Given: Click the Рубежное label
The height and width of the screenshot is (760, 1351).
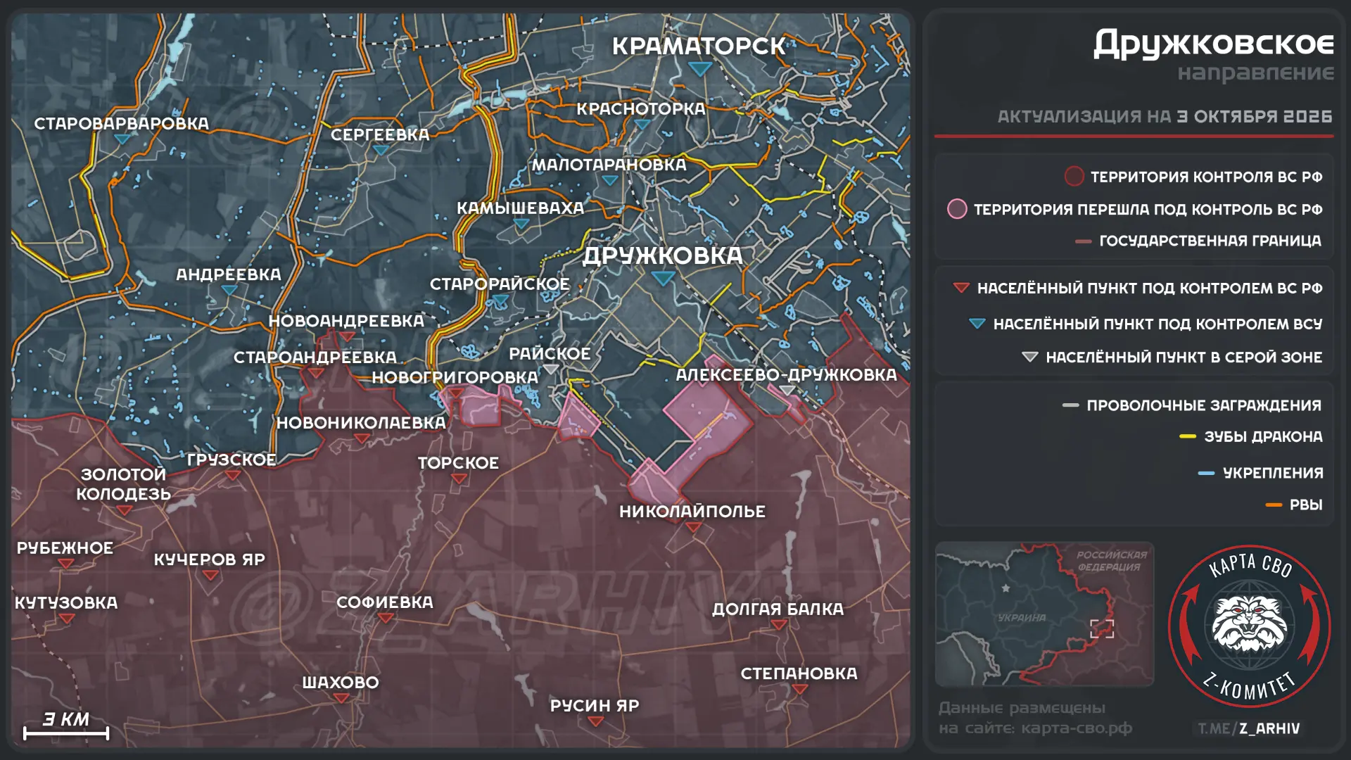Looking at the screenshot, I should (65, 548).
